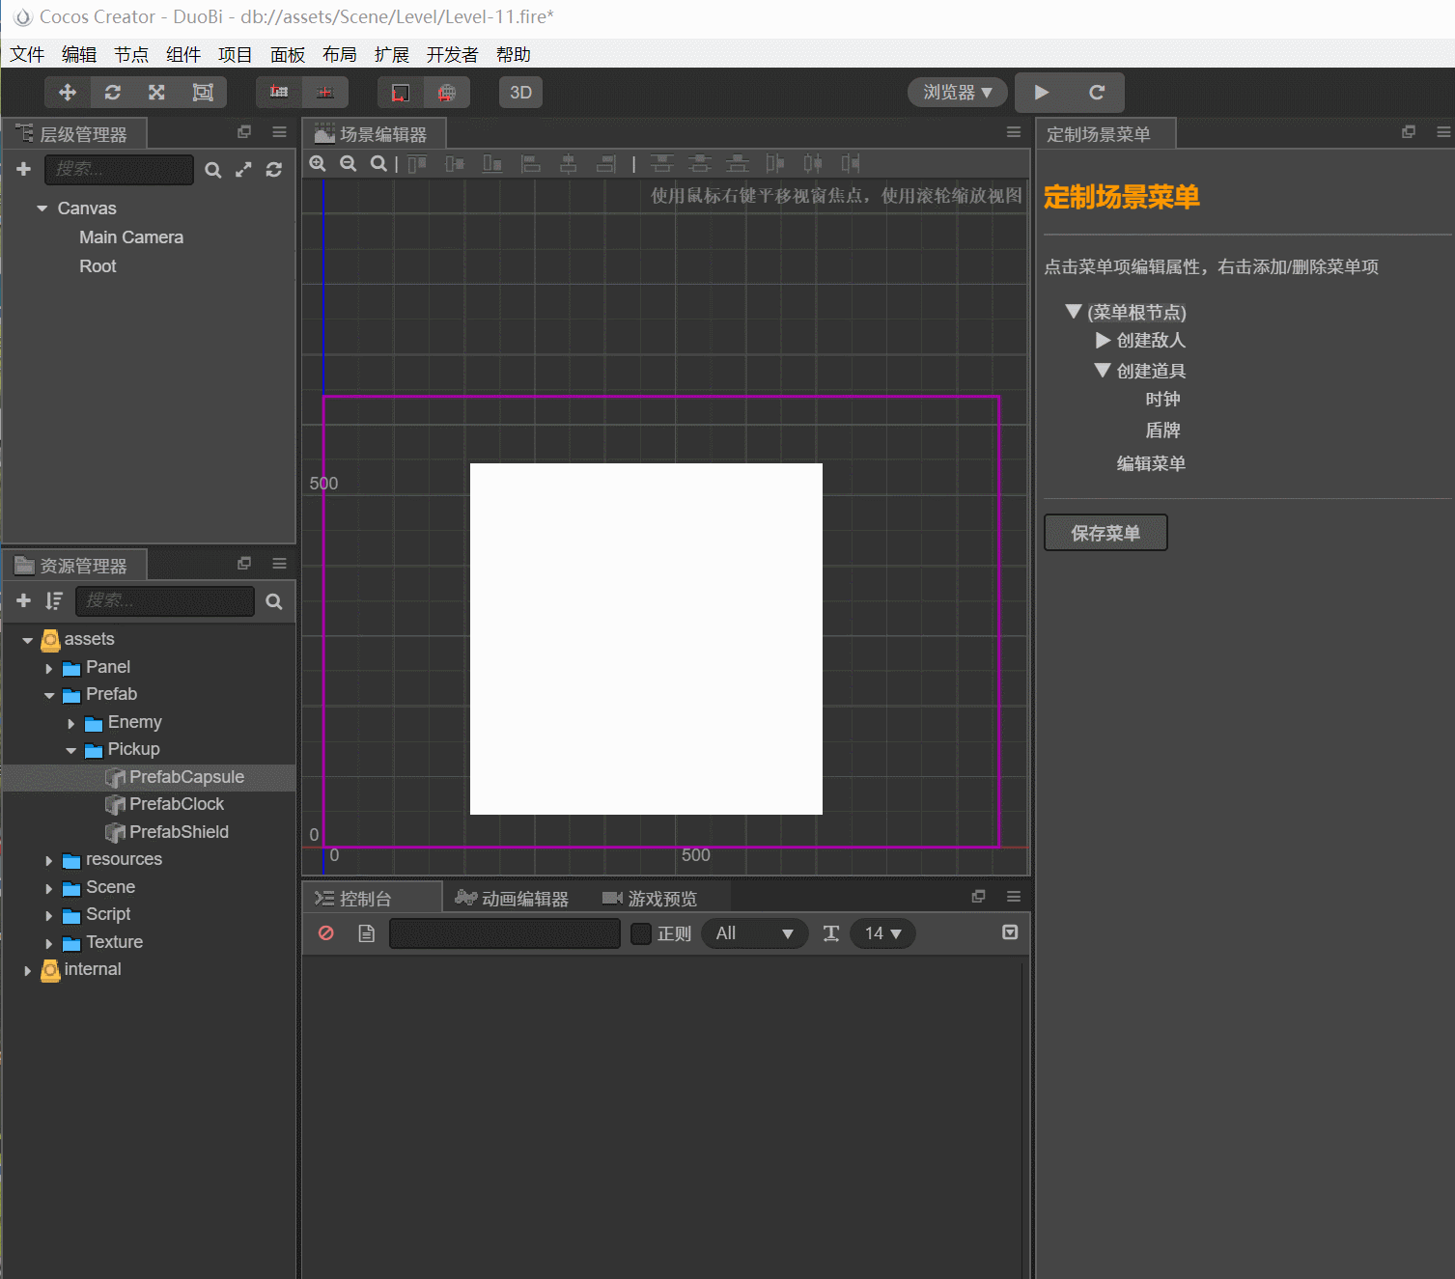Select the Scale transform tool
Viewport: 1455px width, 1279px height.
[156, 93]
